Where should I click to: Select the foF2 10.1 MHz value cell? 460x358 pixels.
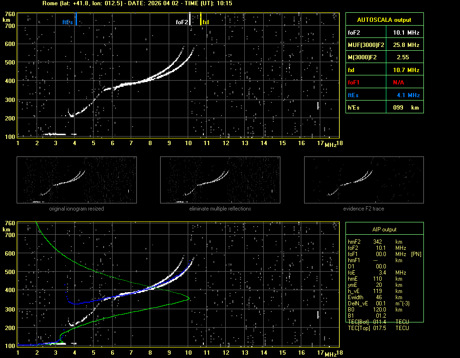405,32
